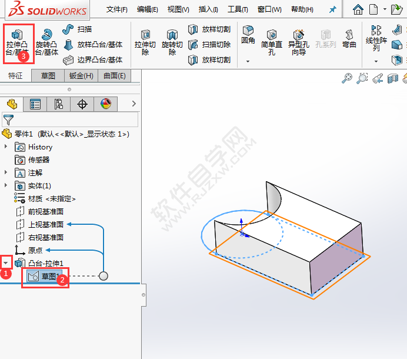Click the bottom 放样切割 tool in the ribbon
The image size is (407, 359).
(x=209, y=60)
